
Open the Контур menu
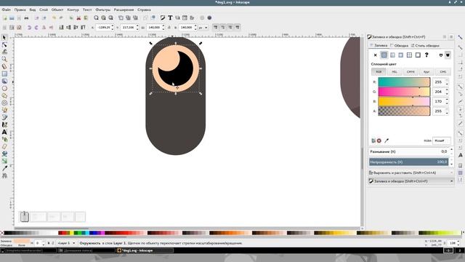(x=73, y=9)
